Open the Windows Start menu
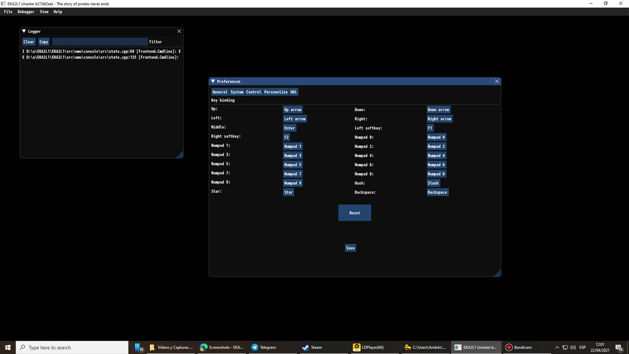This screenshot has width=629, height=354. click(8, 347)
